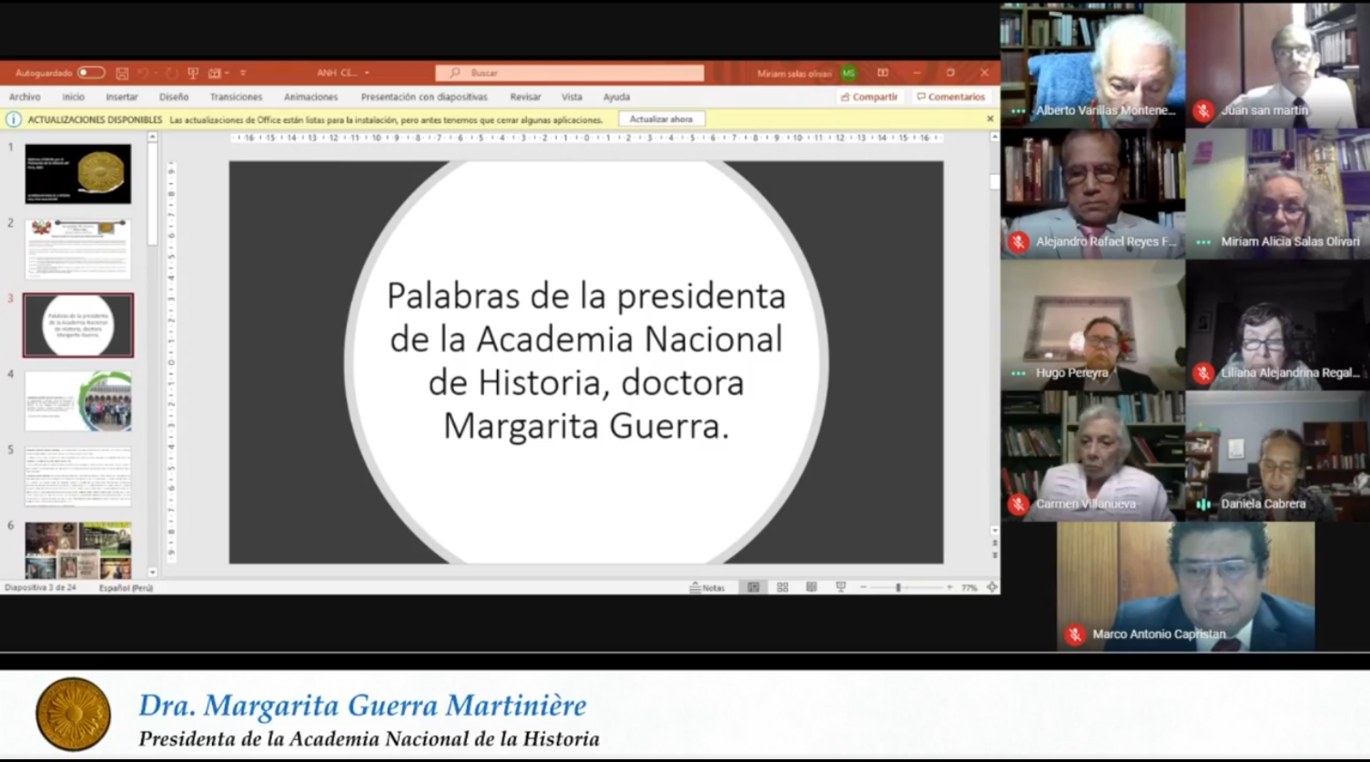Screen dimensions: 1370x762
Task: Select Normal view icon in status bar
Action: point(753,588)
